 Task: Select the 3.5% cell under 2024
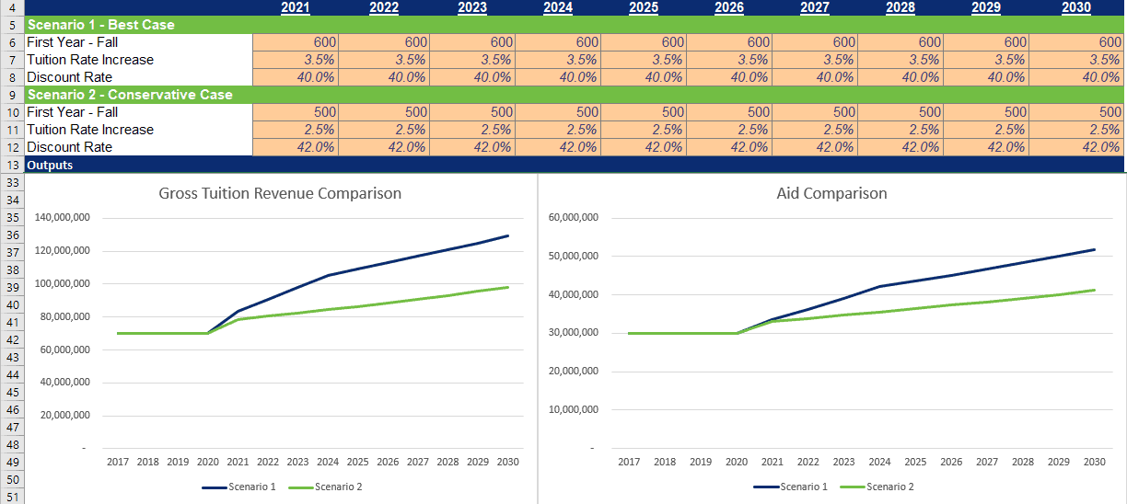point(558,60)
